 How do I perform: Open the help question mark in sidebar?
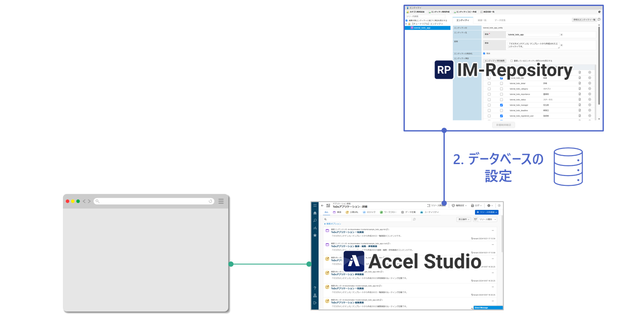click(315, 288)
